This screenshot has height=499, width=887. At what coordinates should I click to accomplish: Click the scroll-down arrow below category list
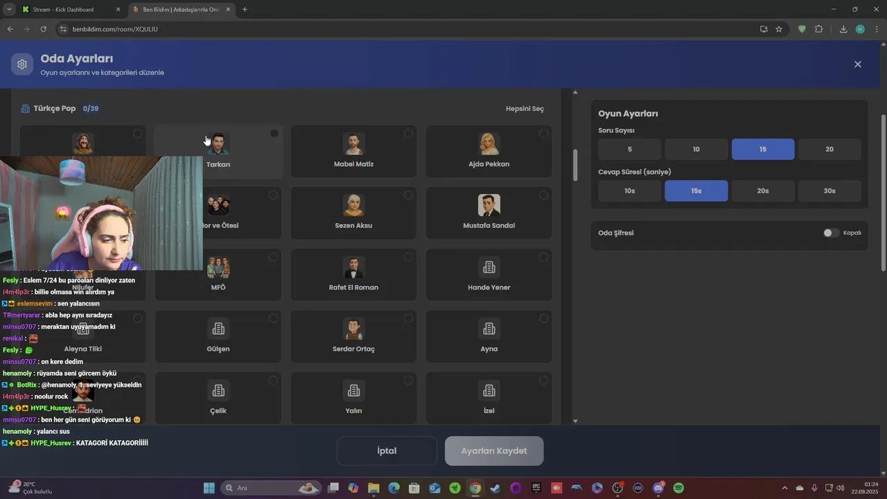574,421
